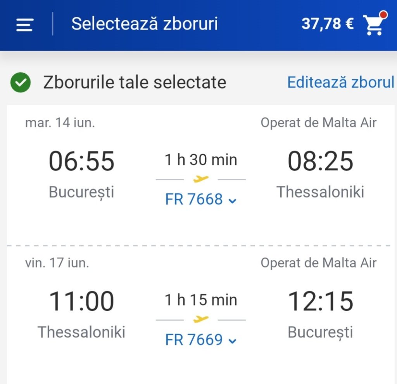Viewport: 397px width, 384px height.
Task: Click Operat de Malta Air on outbound flight
Action: point(318,123)
